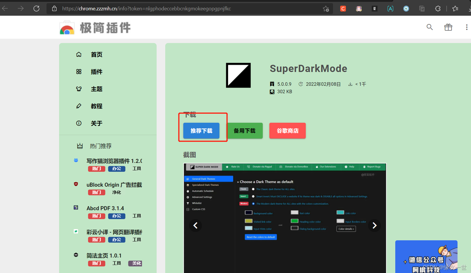The width and height of the screenshot is (471, 273).
Task: Switch to the 主题 section
Action: pos(96,89)
